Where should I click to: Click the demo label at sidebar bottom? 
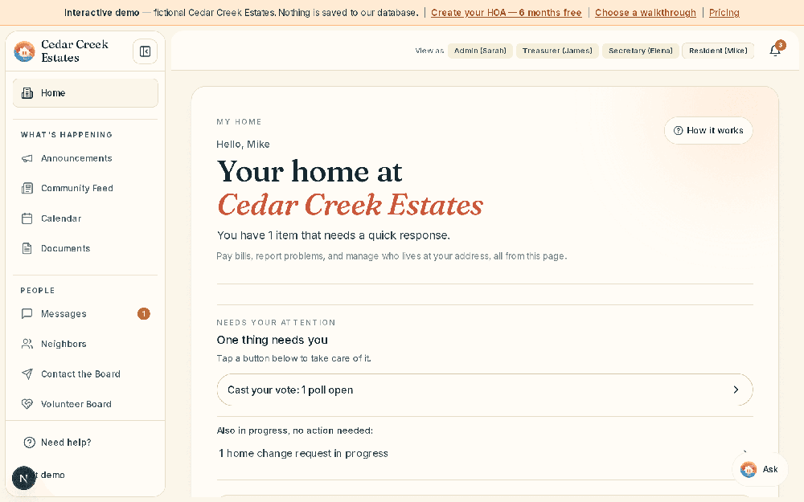pos(52,475)
